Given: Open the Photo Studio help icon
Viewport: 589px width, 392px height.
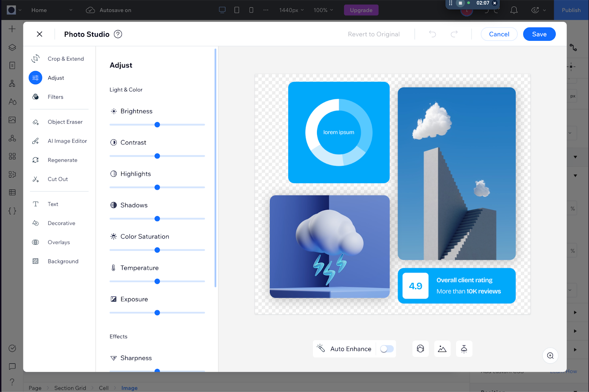Looking at the screenshot, I should (118, 34).
